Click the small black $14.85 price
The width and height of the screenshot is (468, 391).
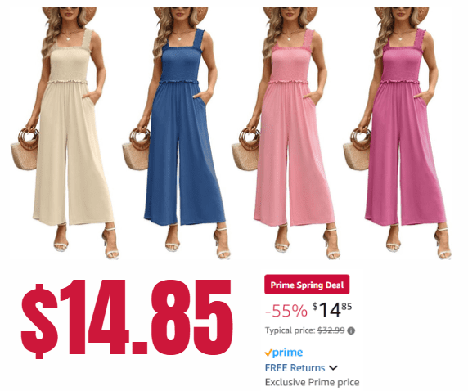coord(332,310)
